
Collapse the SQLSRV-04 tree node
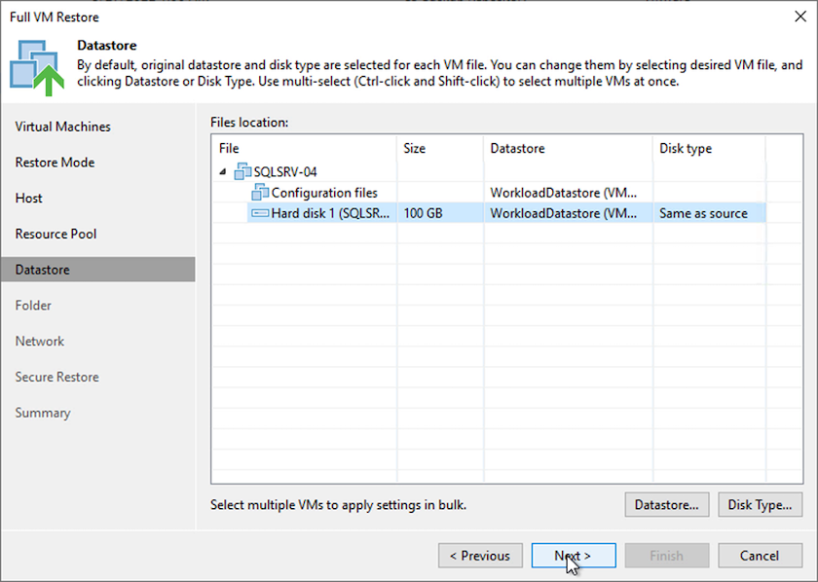[x=225, y=172]
